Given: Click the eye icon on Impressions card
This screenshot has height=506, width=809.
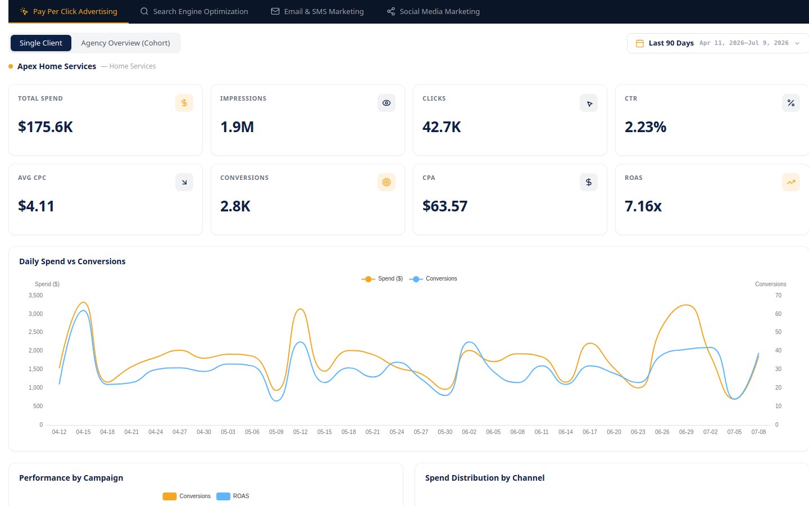Looking at the screenshot, I should coord(387,103).
